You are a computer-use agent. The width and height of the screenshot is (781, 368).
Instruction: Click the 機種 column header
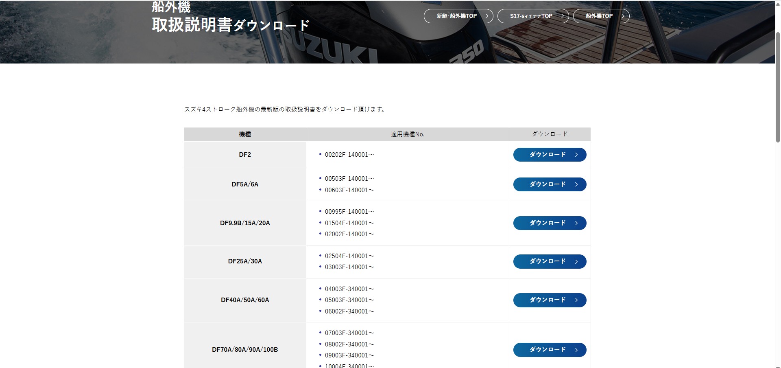[x=245, y=134]
